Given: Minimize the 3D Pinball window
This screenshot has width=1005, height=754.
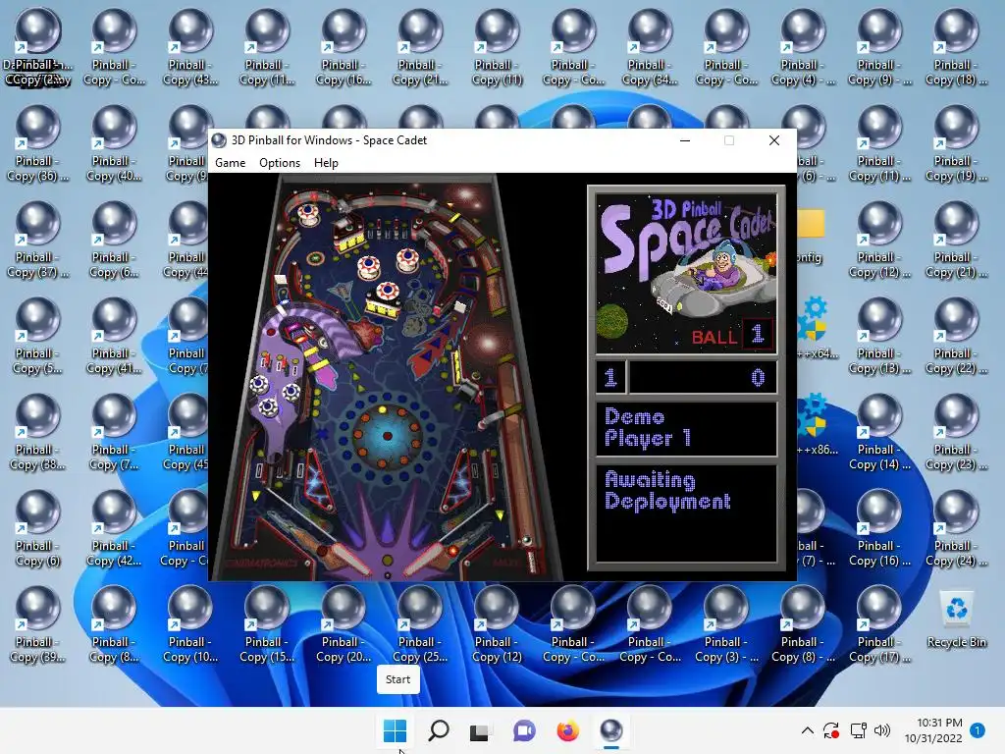Looking at the screenshot, I should pyautogui.click(x=685, y=140).
